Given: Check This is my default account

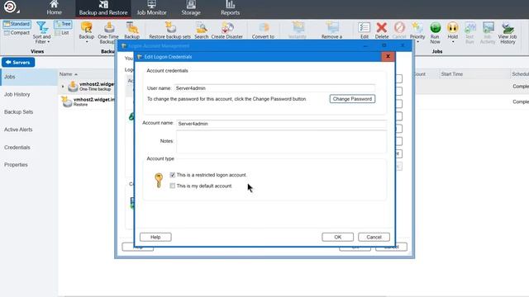Looking at the screenshot, I should click(173, 186).
